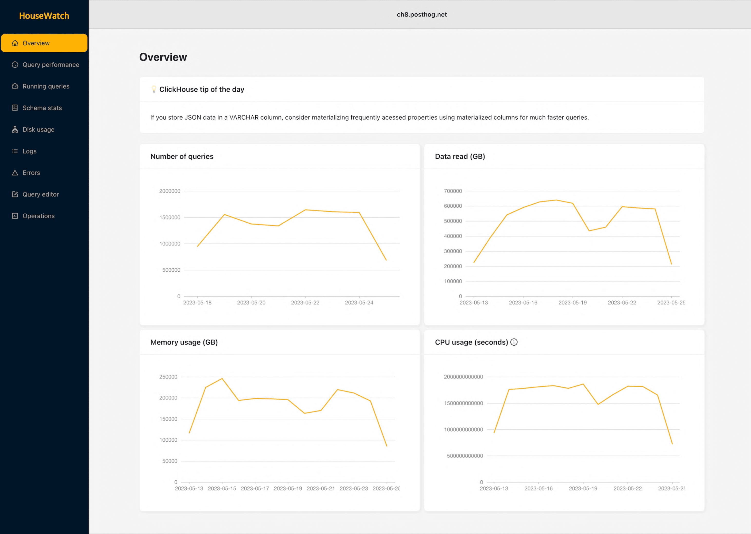Click the Query editor pencil icon

(x=15, y=194)
